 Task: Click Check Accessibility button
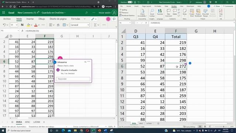click(142, 13)
